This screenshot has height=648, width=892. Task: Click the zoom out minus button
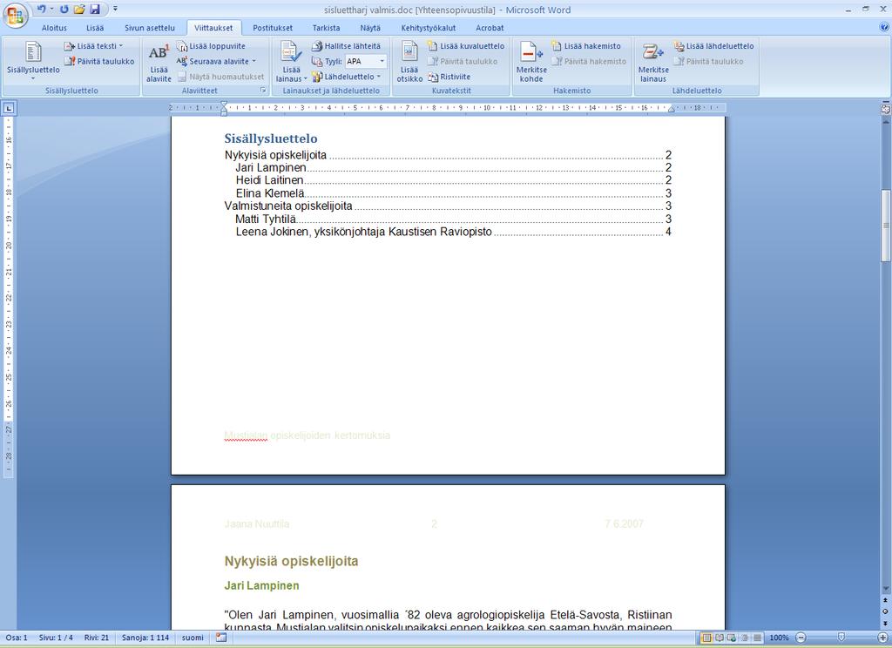pyautogui.click(x=801, y=638)
